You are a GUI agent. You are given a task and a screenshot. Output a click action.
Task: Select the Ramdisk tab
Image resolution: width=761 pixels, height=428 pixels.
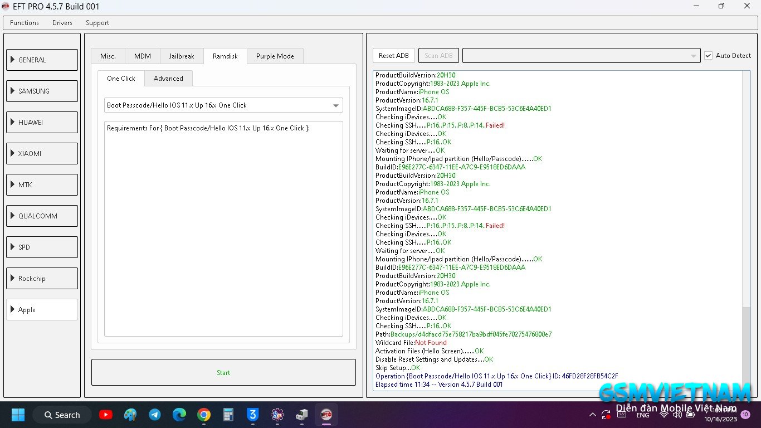[225, 56]
